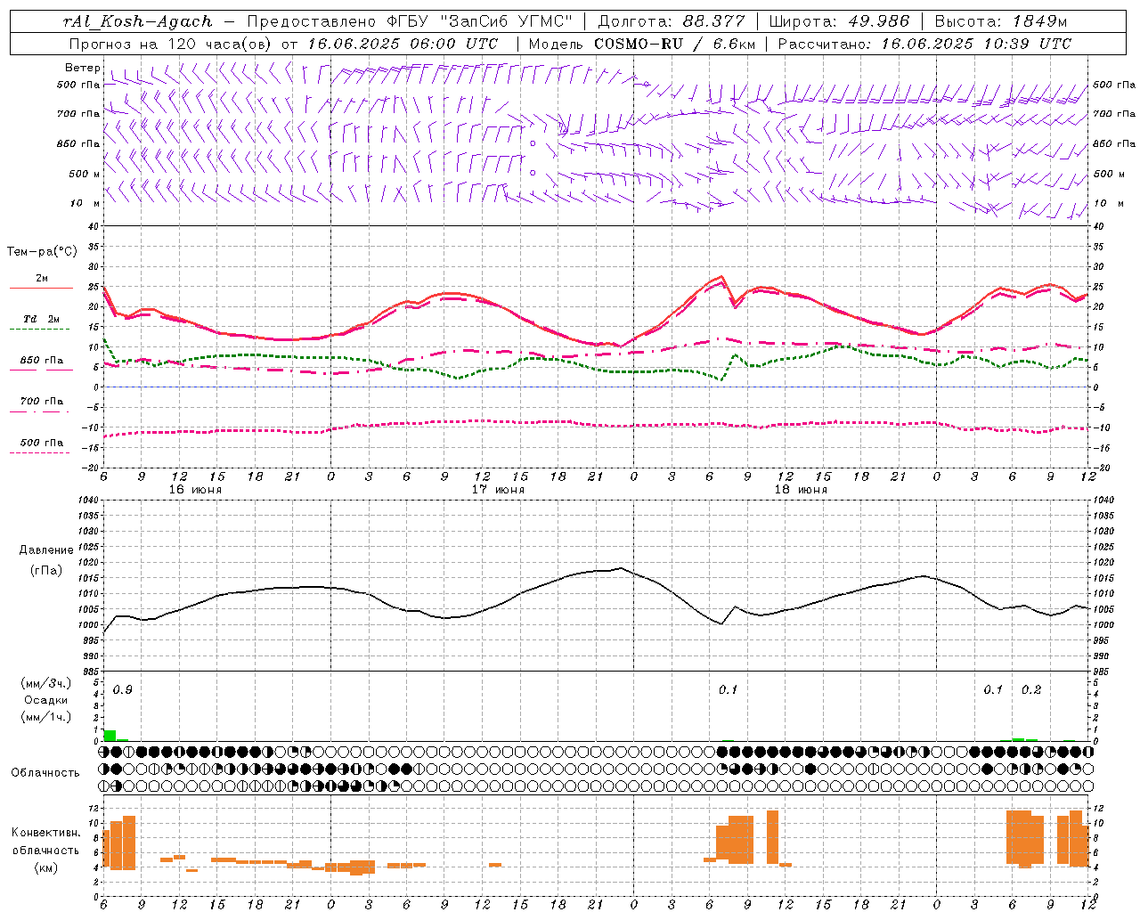The height and width of the screenshot is (912, 1140).
Task: Click the station name rAl_Kosh-Agach in header
Action: (139, 21)
